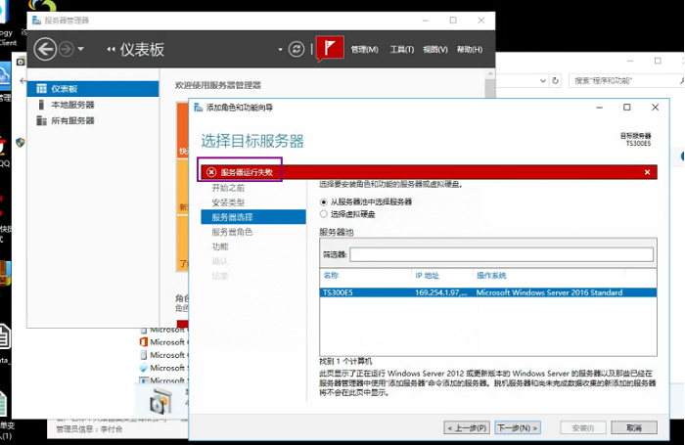This screenshot has height=445, width=685.
Task: Sort server pool by IP 地址 column
Action: tap(428, 275)
